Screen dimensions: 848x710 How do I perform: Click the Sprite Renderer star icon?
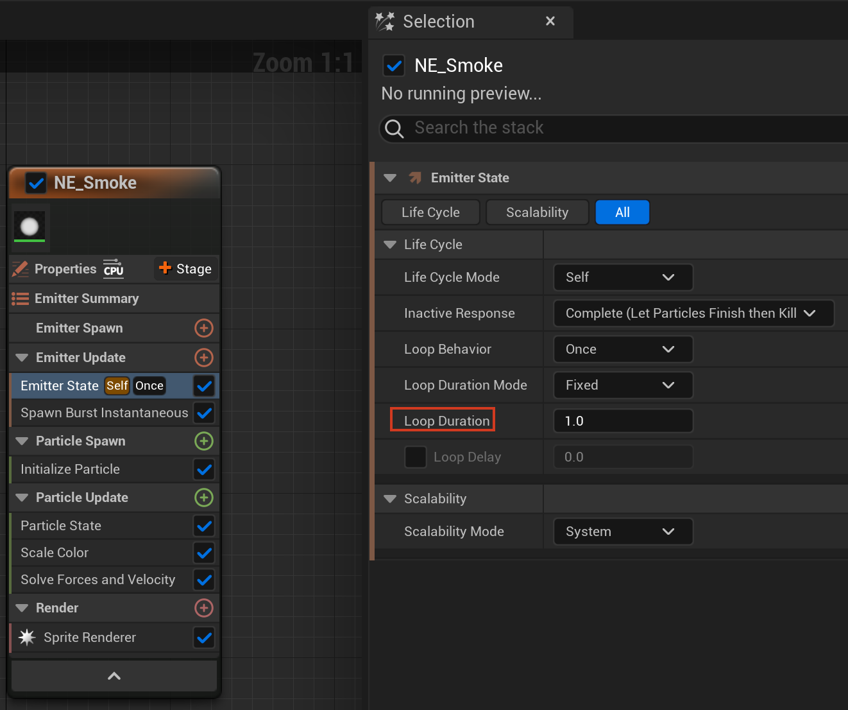(27, 637)
